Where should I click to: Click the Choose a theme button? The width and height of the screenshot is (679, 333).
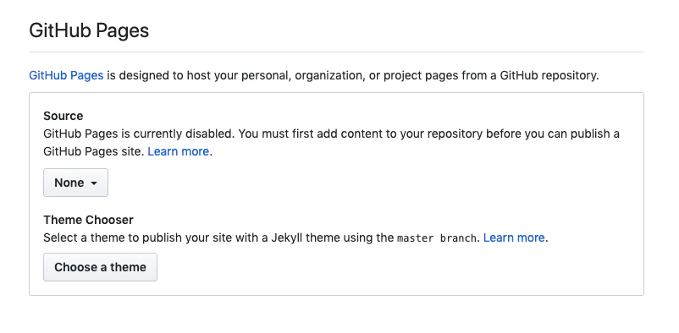(100, 267)
